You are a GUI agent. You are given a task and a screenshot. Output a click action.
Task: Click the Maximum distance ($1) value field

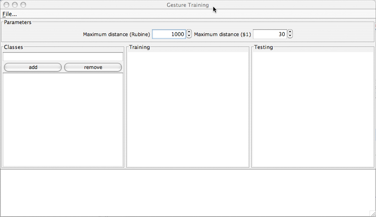270,34
